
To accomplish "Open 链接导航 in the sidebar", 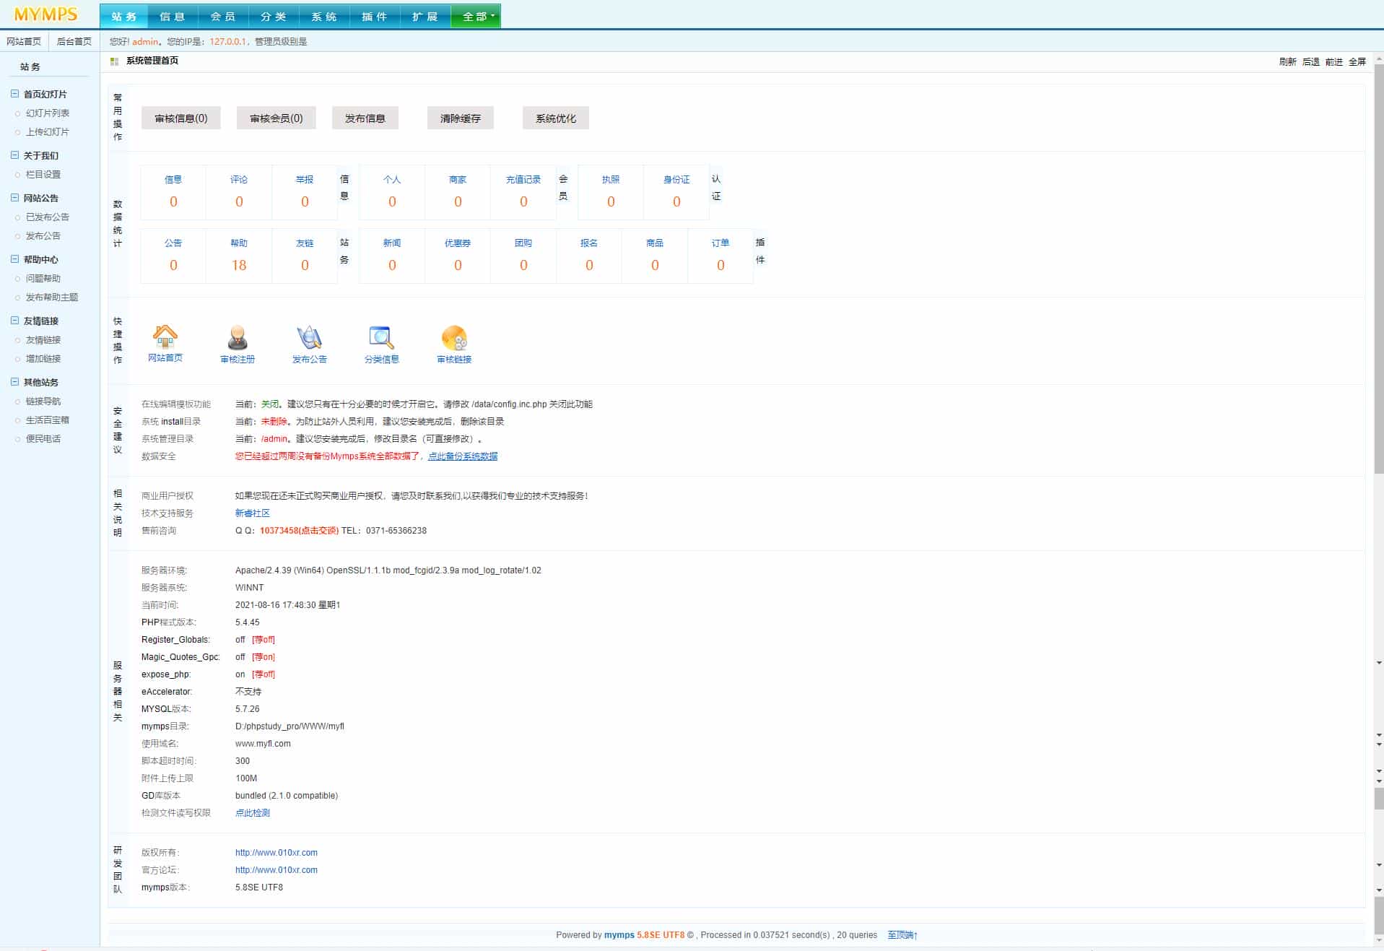I will [43, 401].
